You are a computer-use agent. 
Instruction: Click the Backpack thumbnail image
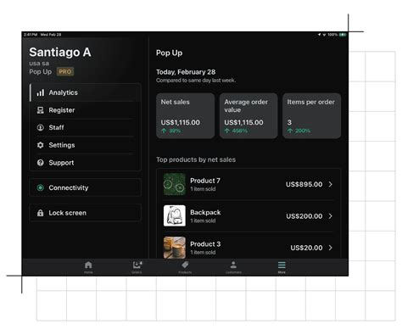pos(175,215)
